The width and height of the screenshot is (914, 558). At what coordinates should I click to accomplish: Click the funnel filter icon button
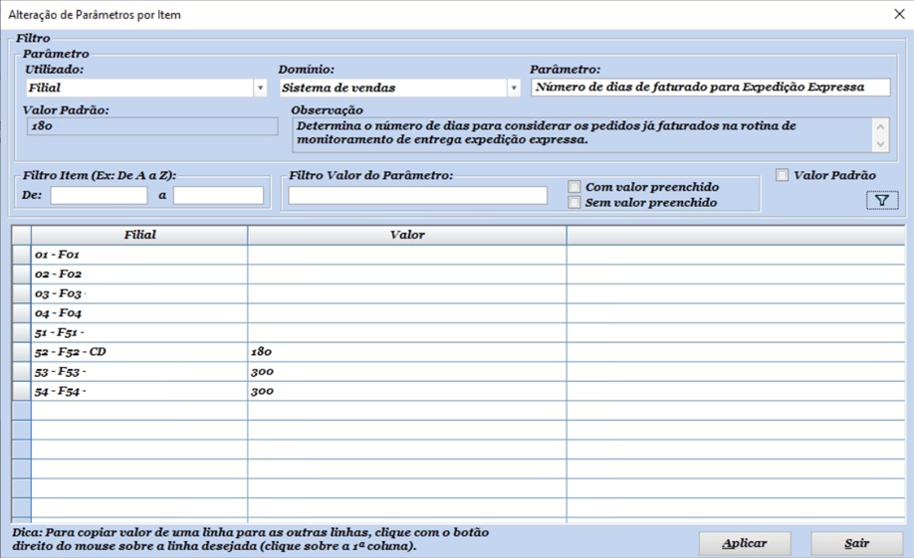(881, 201)
